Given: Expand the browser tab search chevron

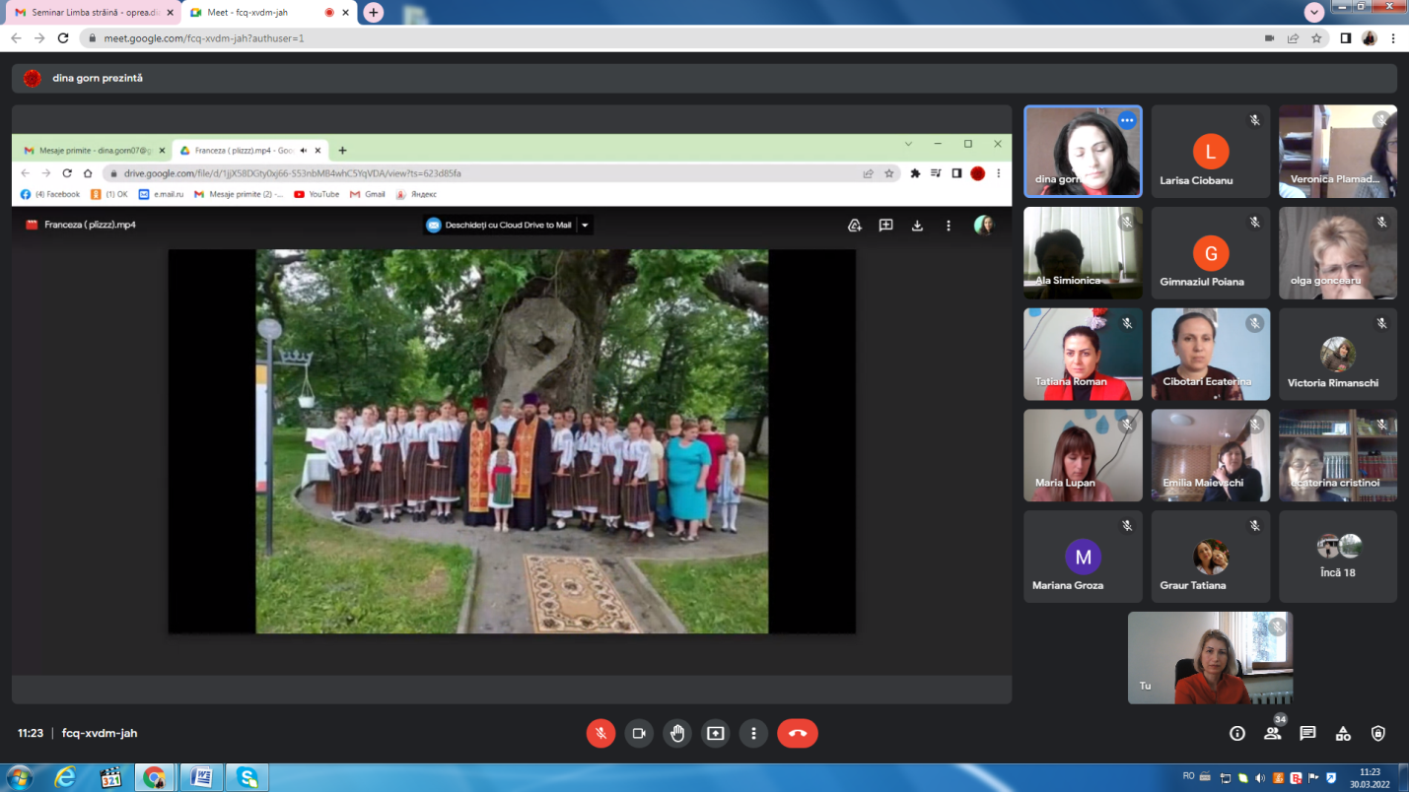Looking at the screenshot, I should click(1313, 12).
